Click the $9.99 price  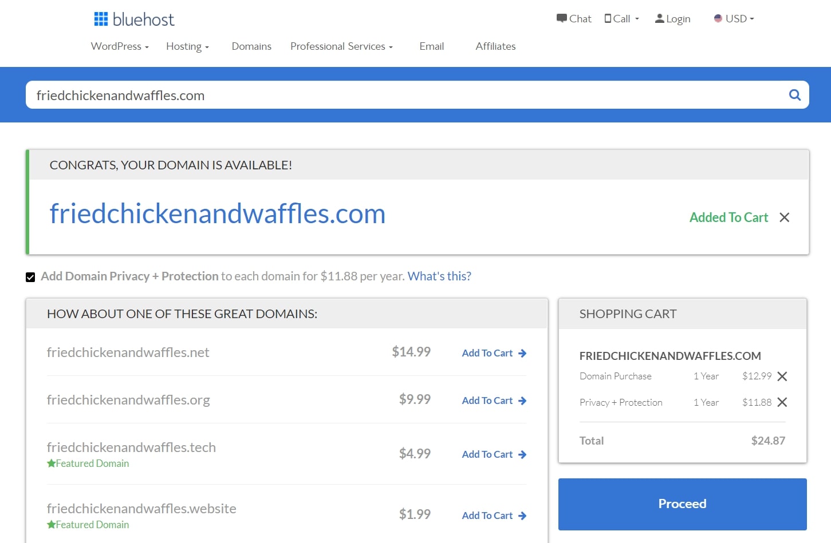415,399
